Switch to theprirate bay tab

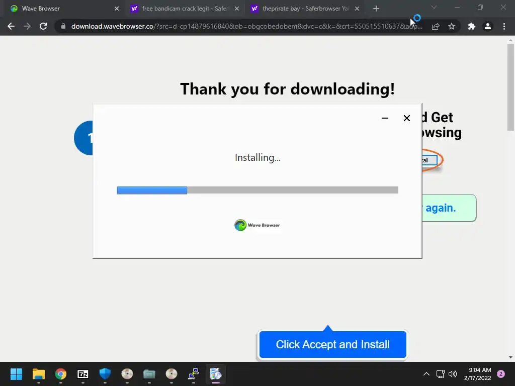coord(304,9)
